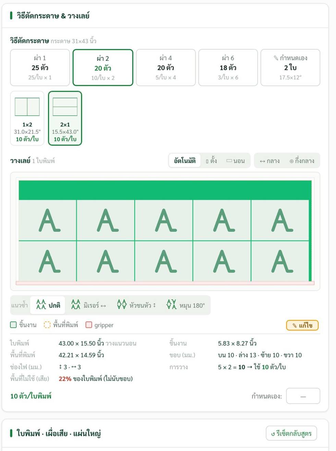Select the ผ่า 6 cutting option
Image resolution: width=336 pixels, height=451 pixels.
tap(228, 67)
